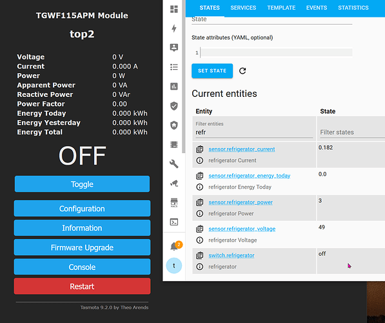Open the wrench Developer Tools icon
The image size is (385, 323).
pos(174,164)
